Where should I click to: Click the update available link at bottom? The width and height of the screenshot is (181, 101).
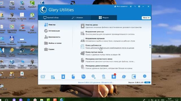96,82
